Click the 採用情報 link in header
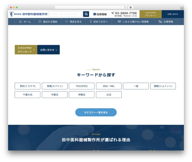The image size is (192, 162). tap(100, 14)
